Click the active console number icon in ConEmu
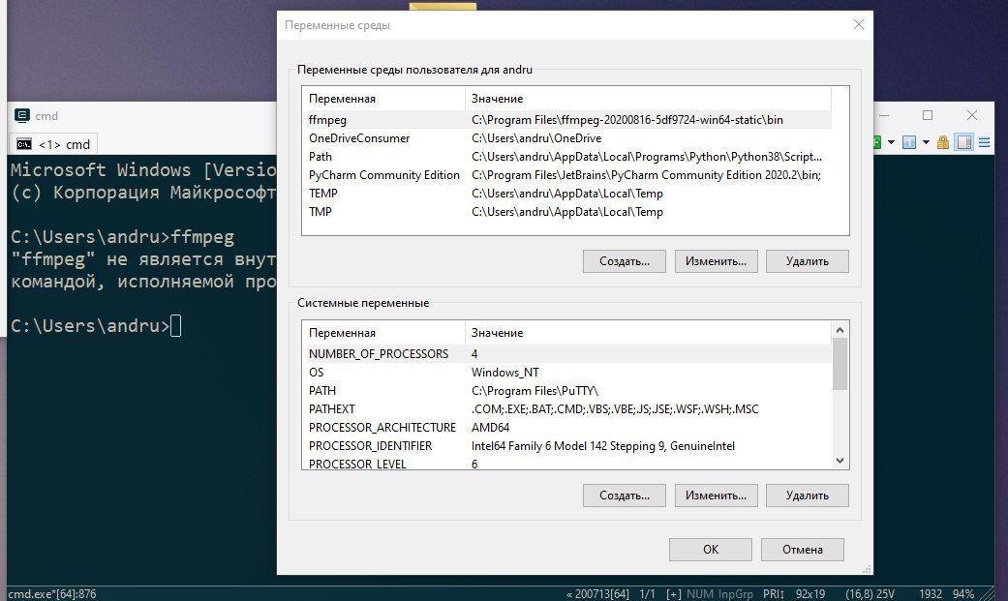The image size is (1008, 601). (909, 142)
